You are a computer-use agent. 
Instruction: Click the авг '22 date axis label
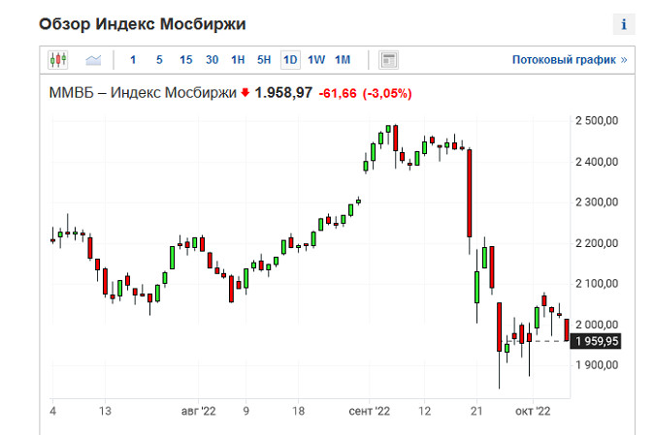[198, 412]
